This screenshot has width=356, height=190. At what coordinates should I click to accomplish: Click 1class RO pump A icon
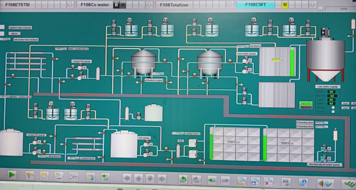(80, 67)
